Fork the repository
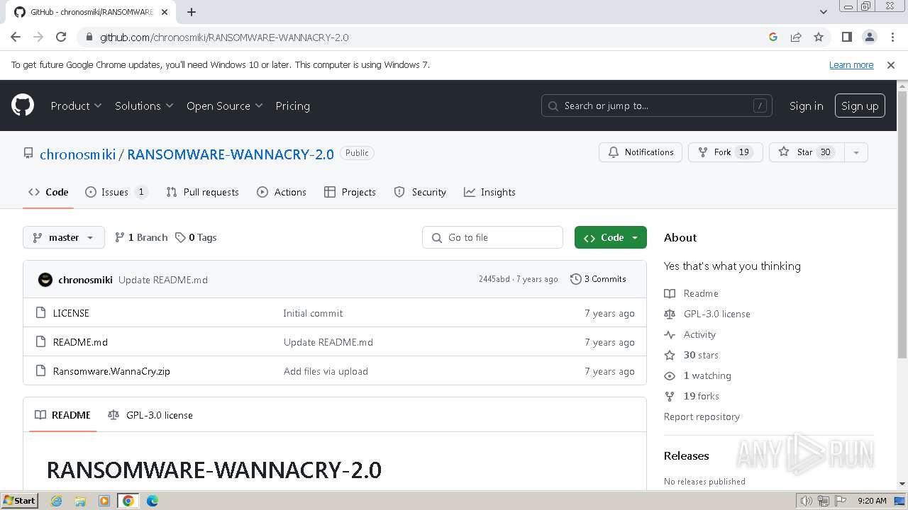 point(725,152)
